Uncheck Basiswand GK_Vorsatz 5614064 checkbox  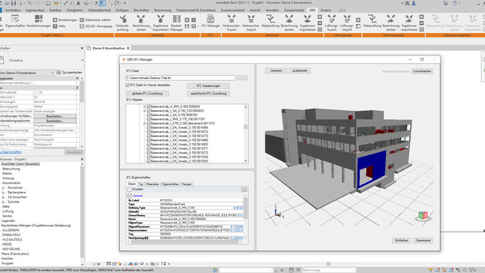click(148, 127)
